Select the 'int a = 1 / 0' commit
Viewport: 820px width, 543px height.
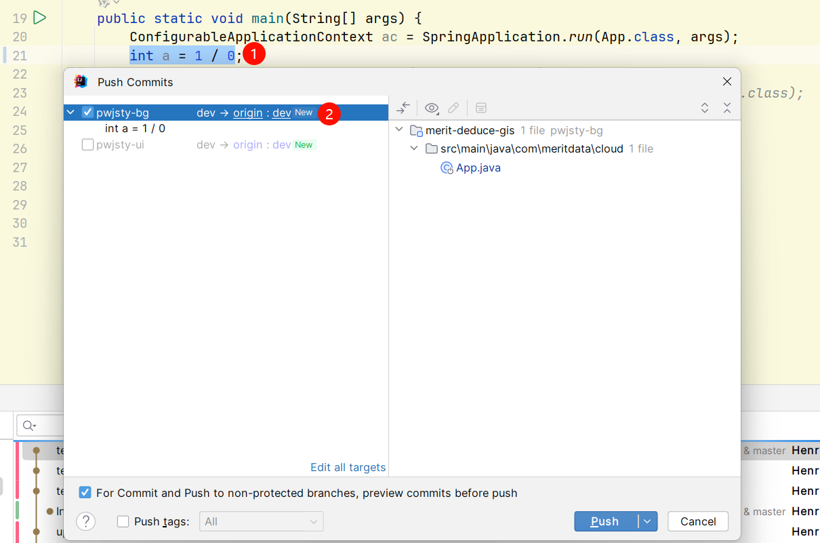point(135,128)
